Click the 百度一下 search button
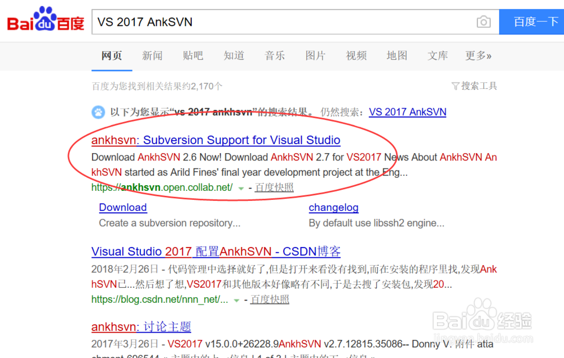 532,22
